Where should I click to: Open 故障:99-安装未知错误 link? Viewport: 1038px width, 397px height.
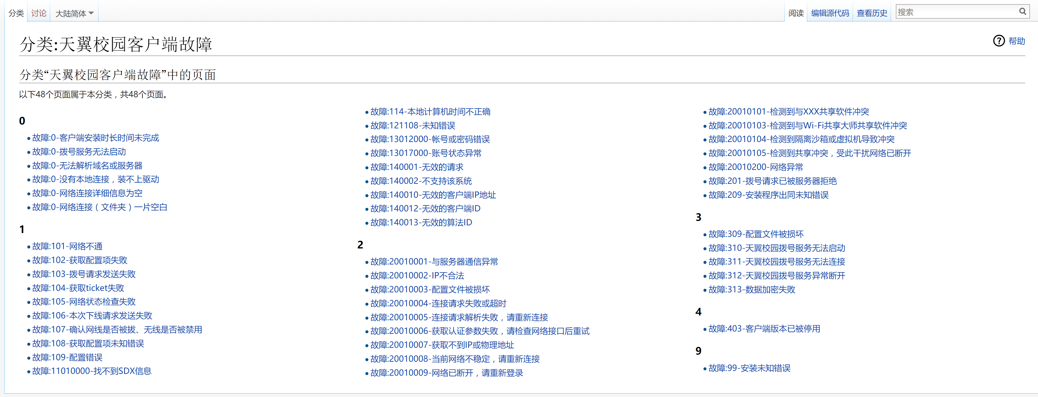(x=749, y=369)
